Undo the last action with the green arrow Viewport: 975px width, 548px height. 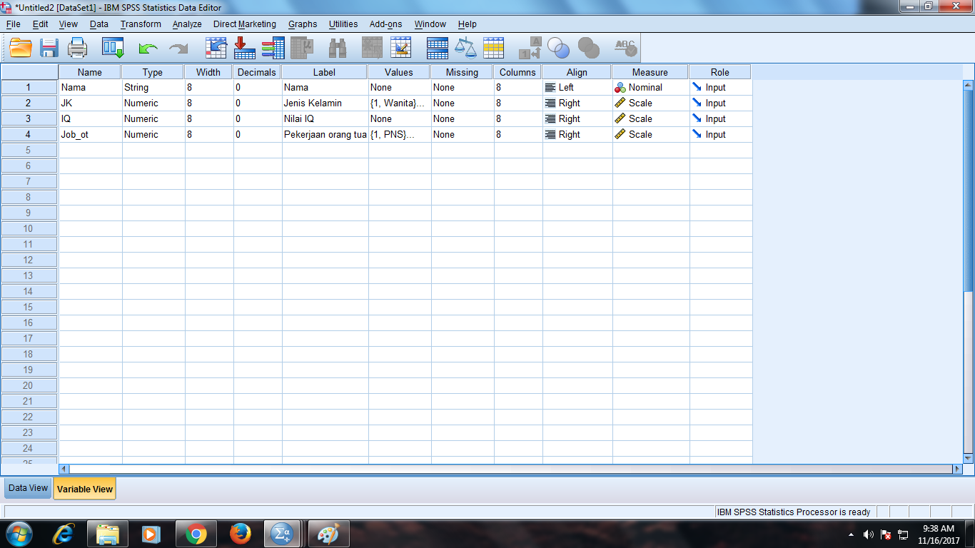pyautogui.click(x=148, y=49)
